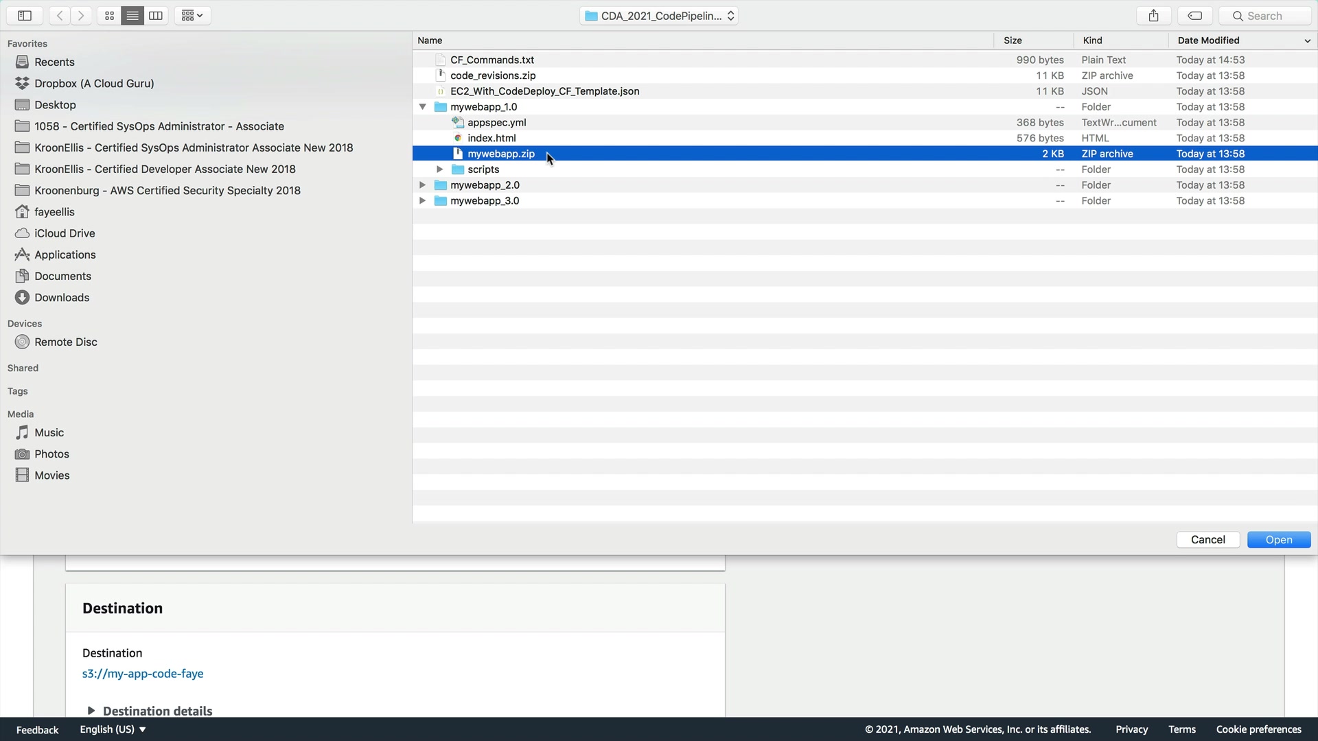
Task: Open Downloads in the sidebar
Action: 62,298
